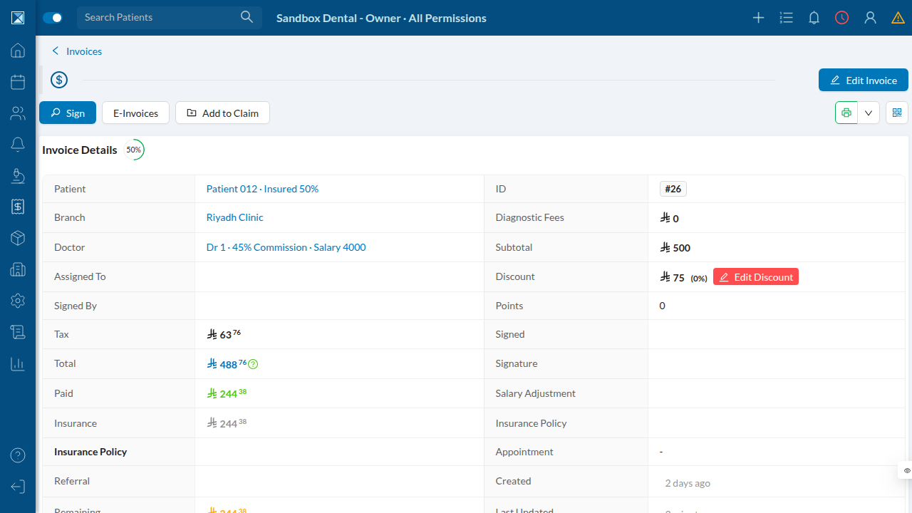Open the task list icon in header
Screen dimensions: 912x513
(787, 18)
